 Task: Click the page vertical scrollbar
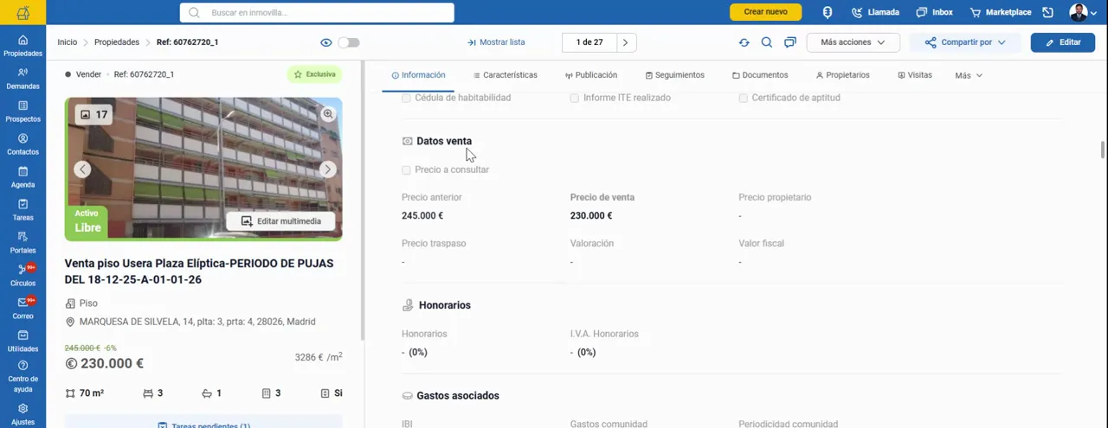click(1103, 150)
